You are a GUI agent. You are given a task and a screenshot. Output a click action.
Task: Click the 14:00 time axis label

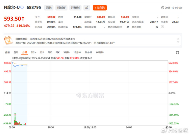(x=129, y=127)
